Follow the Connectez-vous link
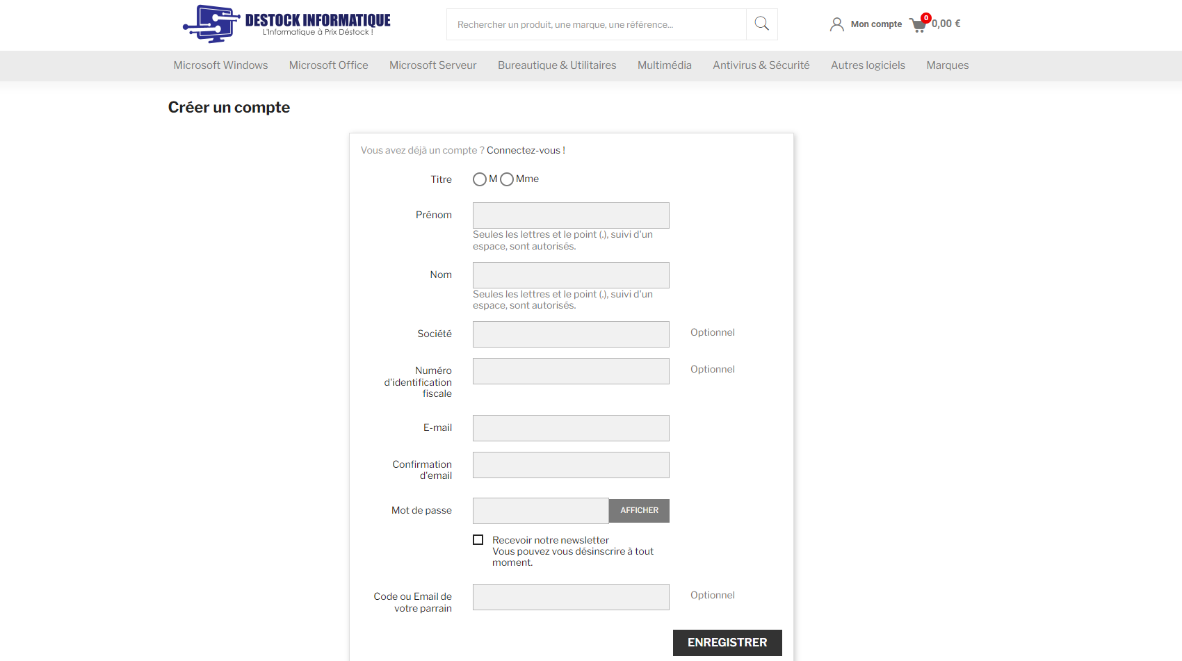The image size is (1182, 661). (525, 150)
